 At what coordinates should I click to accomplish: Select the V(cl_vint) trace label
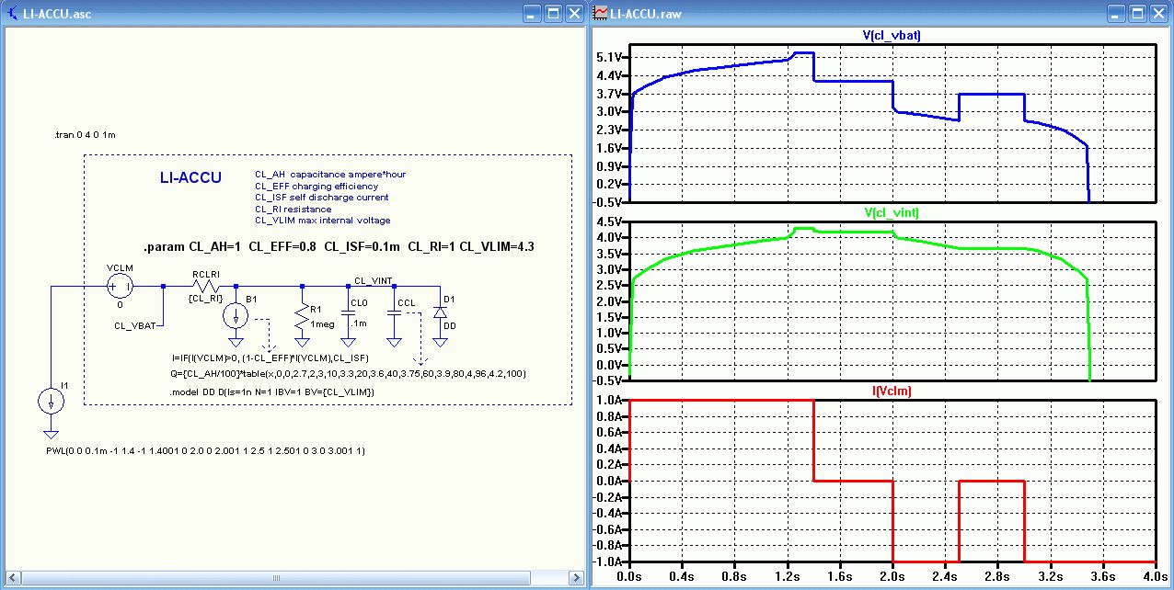(x=892, y=212)
